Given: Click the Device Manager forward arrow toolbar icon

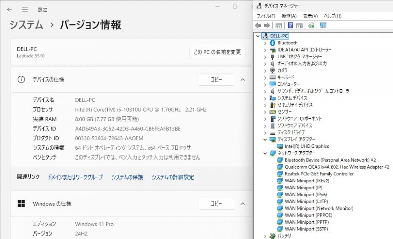Looking at the screenshot, I should (267, 25).
